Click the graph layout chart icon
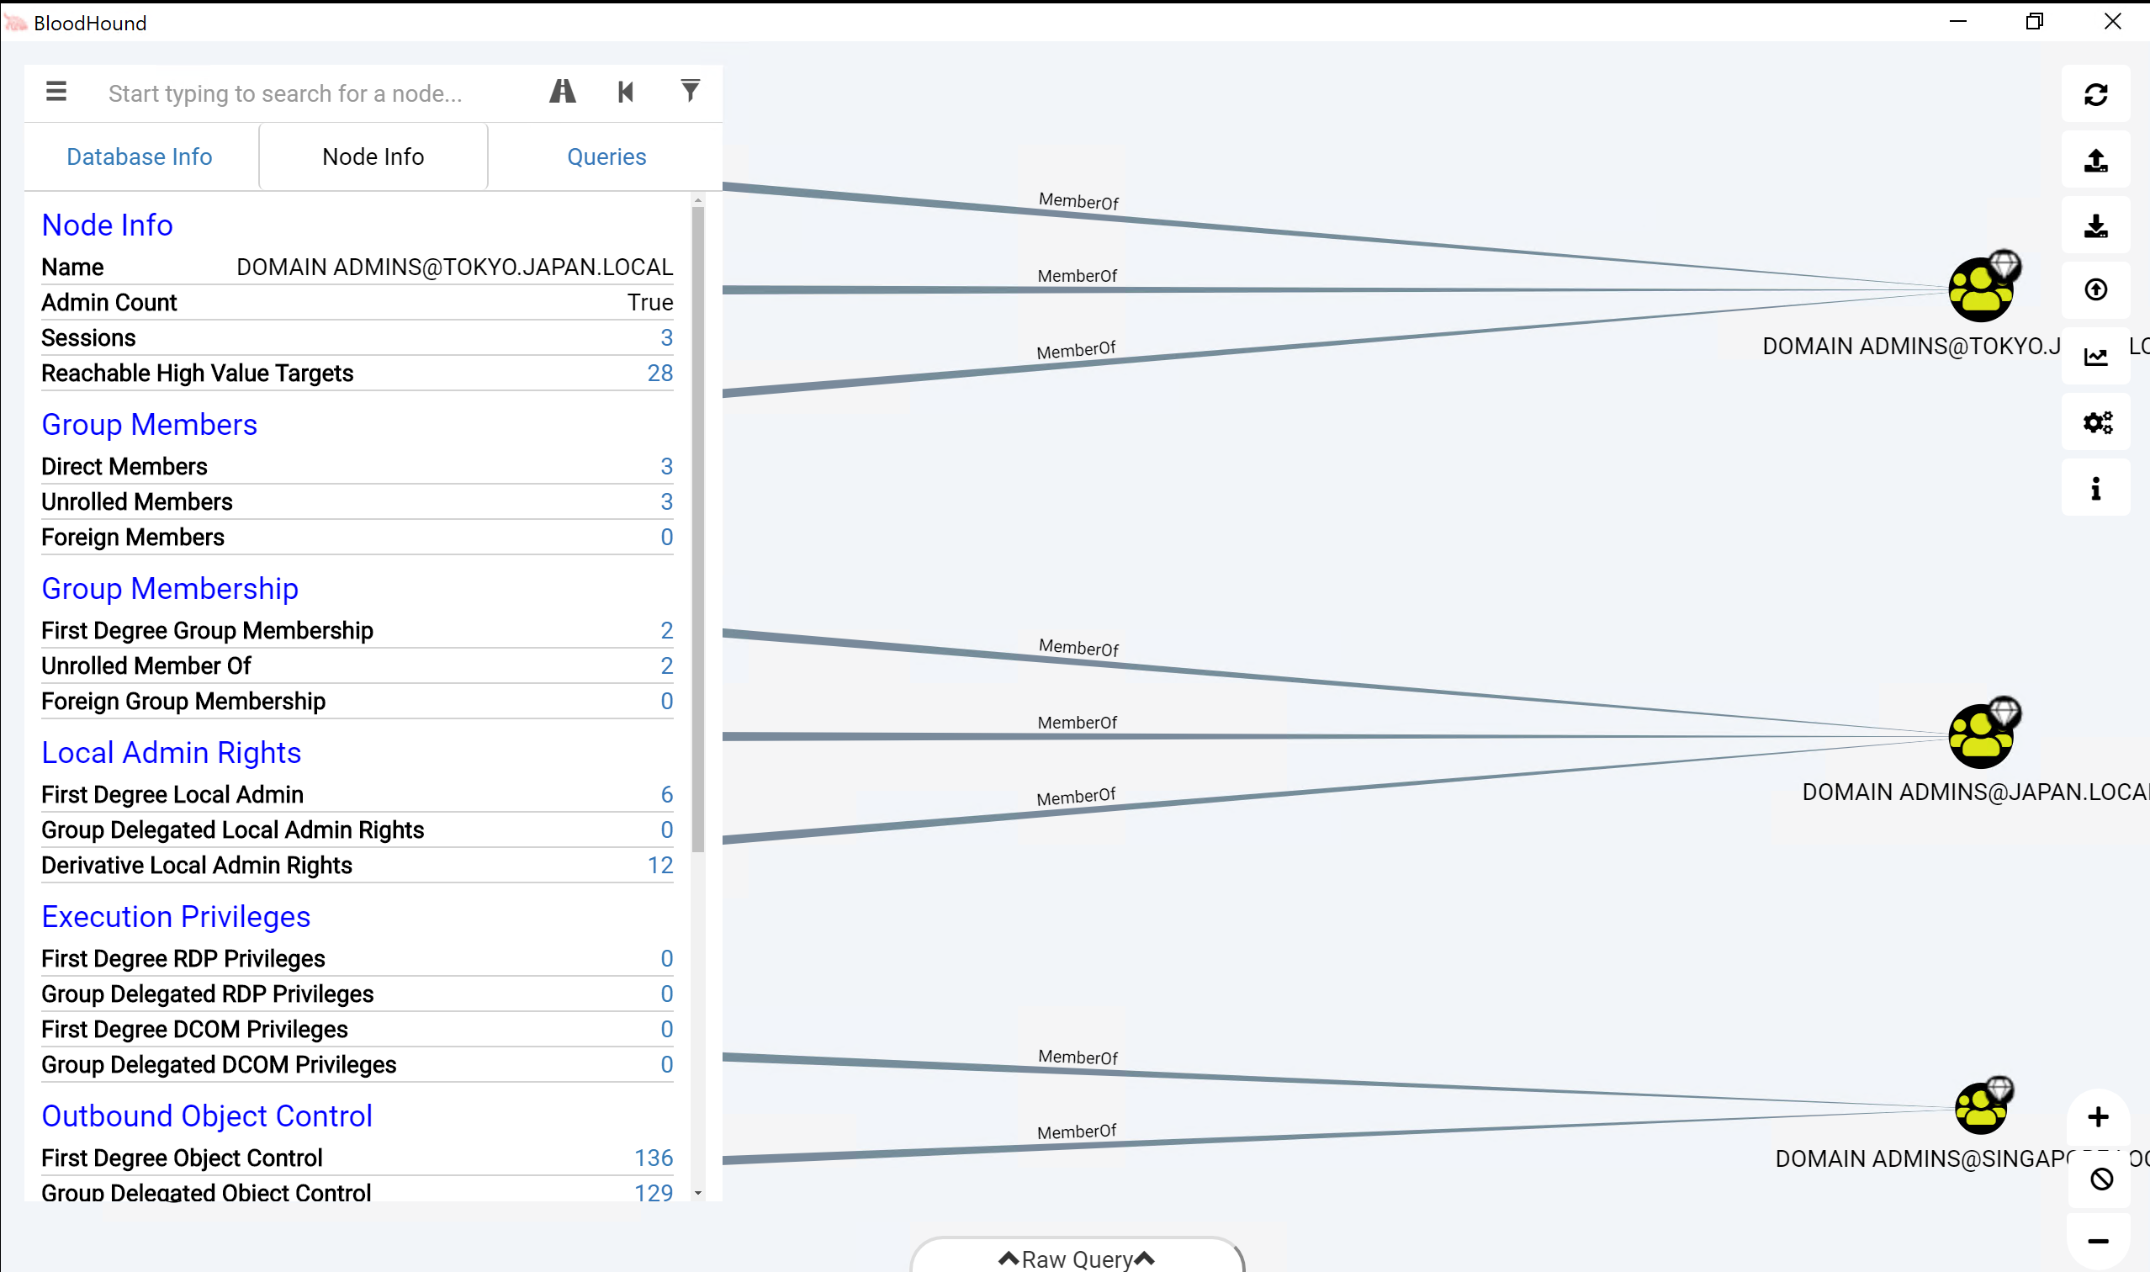The width and height of the screenshot is (2150, 1272). click(x=2096, y=356)
